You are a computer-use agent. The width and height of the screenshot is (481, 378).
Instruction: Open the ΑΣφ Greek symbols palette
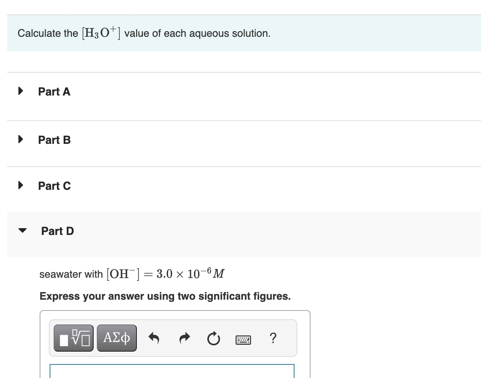pos(116,338)
